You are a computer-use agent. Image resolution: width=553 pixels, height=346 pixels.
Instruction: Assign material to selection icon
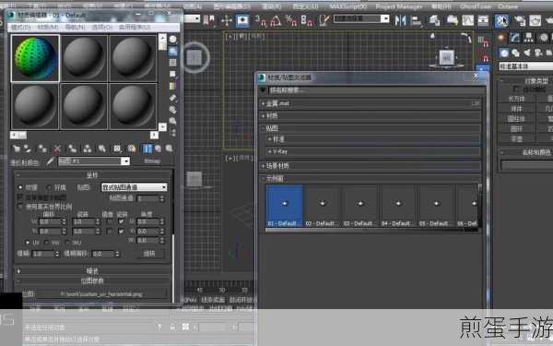pos(42,149)
